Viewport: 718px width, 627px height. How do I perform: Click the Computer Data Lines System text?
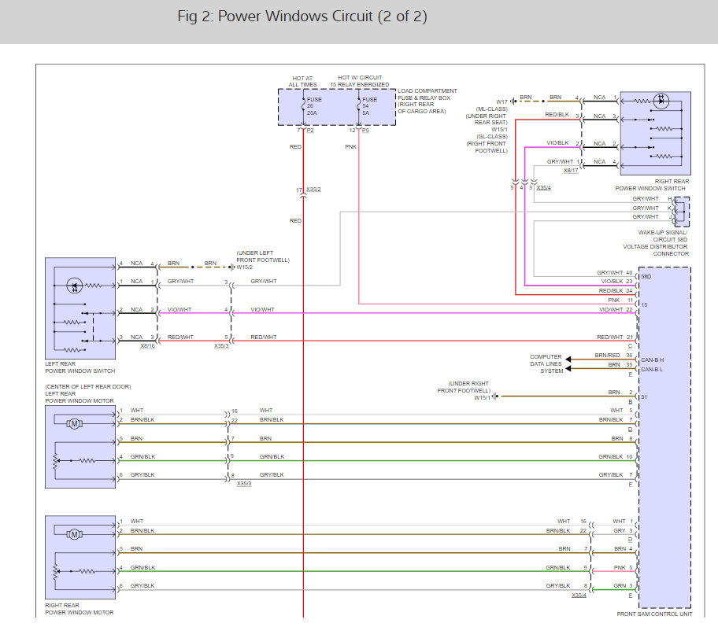tap(546, 363)
